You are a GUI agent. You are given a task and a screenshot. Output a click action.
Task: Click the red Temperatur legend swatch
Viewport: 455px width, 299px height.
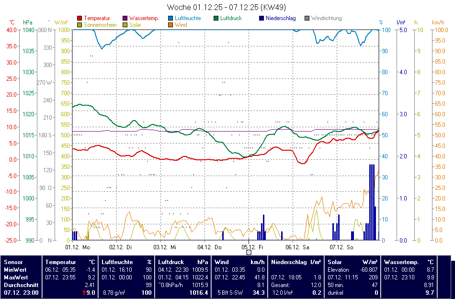click(80, 18)
